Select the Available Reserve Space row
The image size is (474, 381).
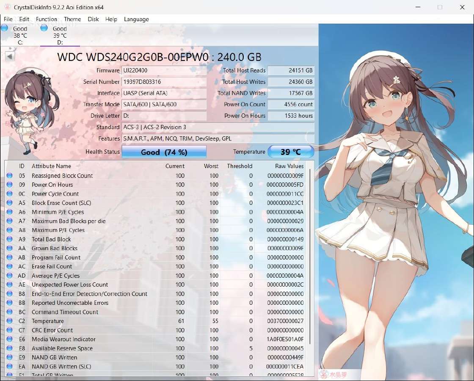click(x=155, y=348)
